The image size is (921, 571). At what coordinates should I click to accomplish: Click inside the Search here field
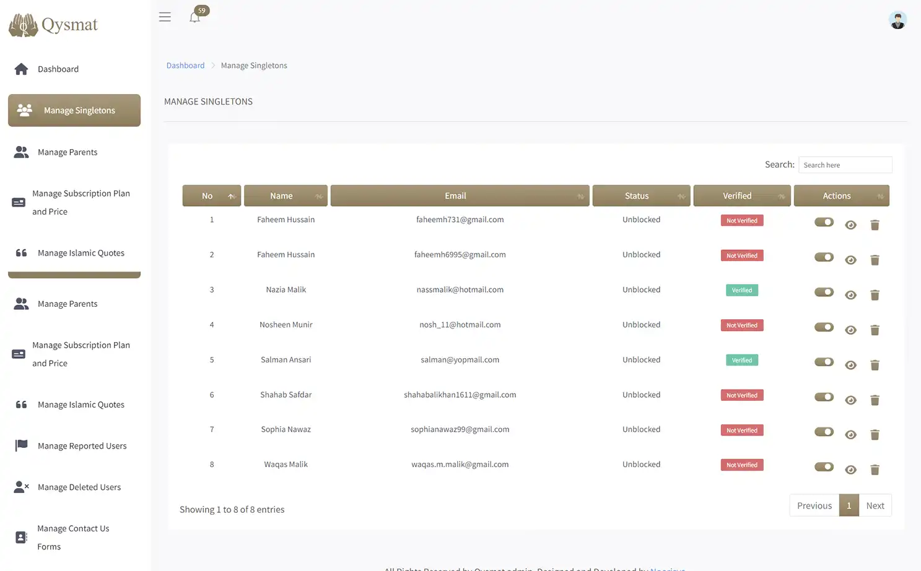(845, 165)
